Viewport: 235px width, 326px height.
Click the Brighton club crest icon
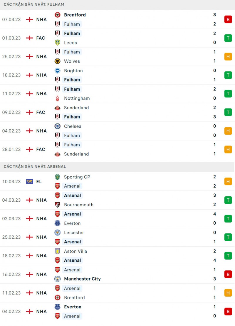coord(58,71)
